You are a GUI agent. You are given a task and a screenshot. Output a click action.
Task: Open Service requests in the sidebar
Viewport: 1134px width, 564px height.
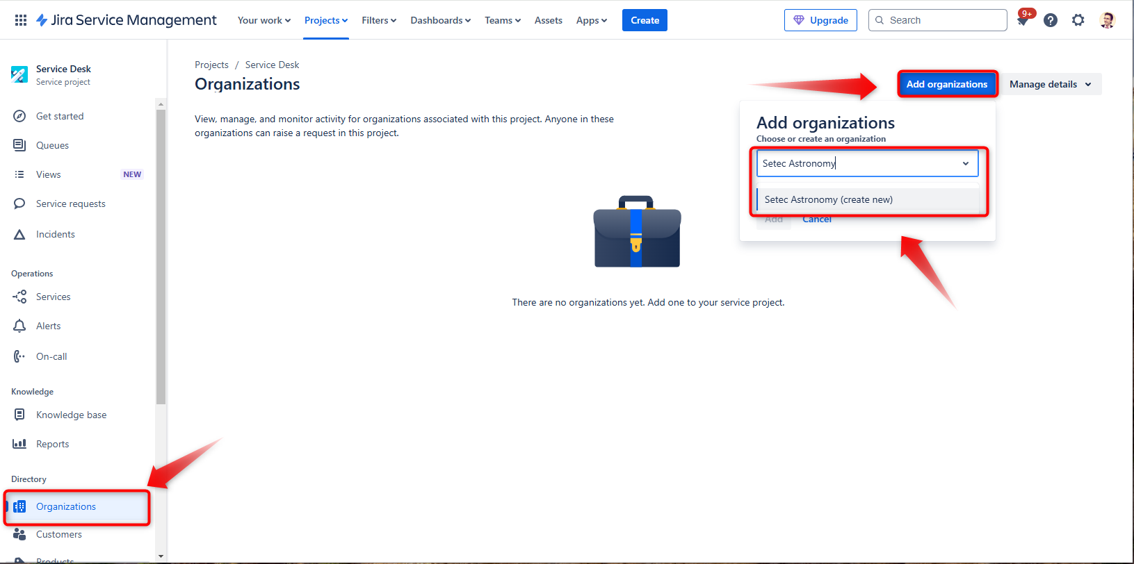(71, 204)
